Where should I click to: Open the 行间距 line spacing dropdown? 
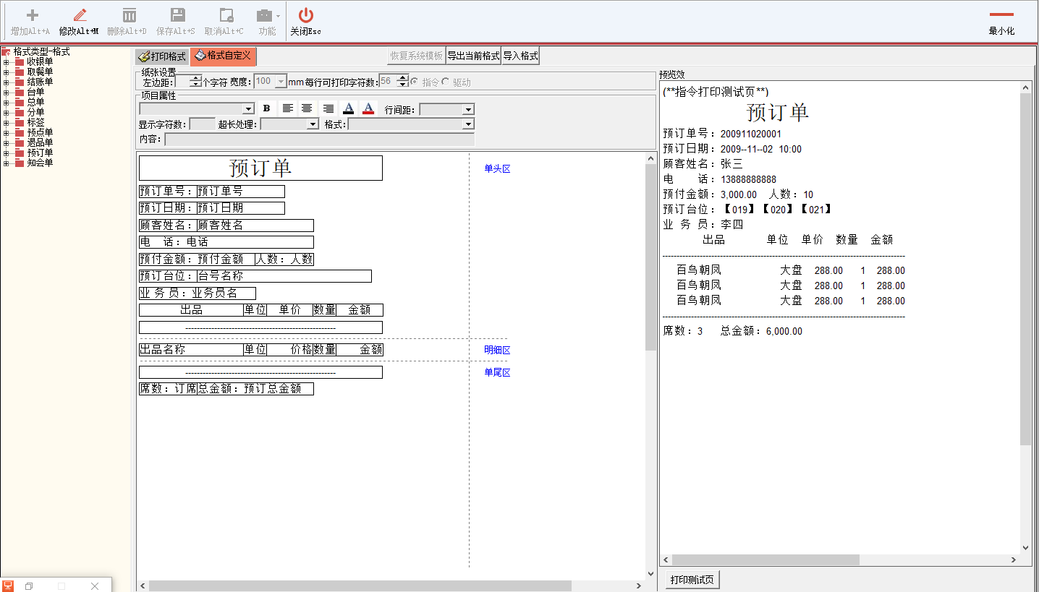coord(468,109)
